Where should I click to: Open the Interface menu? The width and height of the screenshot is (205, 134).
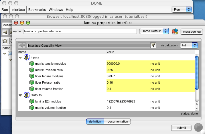click(x=18, y=10)
